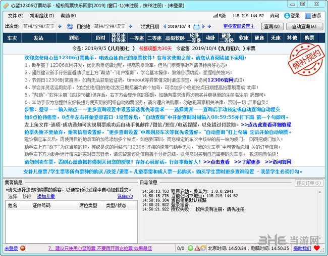Click the 自动查询(A) button

point(304,26)
